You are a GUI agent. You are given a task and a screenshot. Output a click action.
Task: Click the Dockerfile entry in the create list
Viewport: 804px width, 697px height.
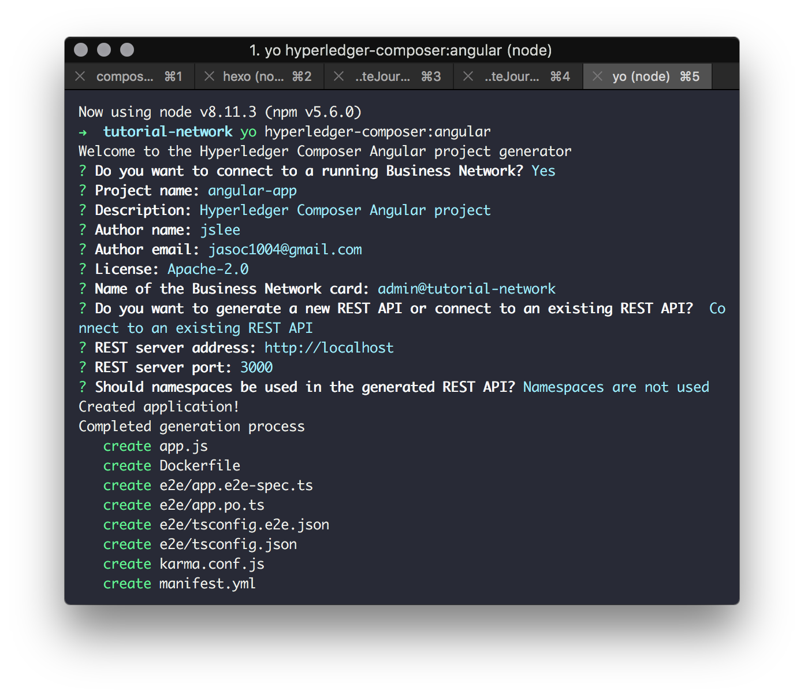click(x=199, y=465)
